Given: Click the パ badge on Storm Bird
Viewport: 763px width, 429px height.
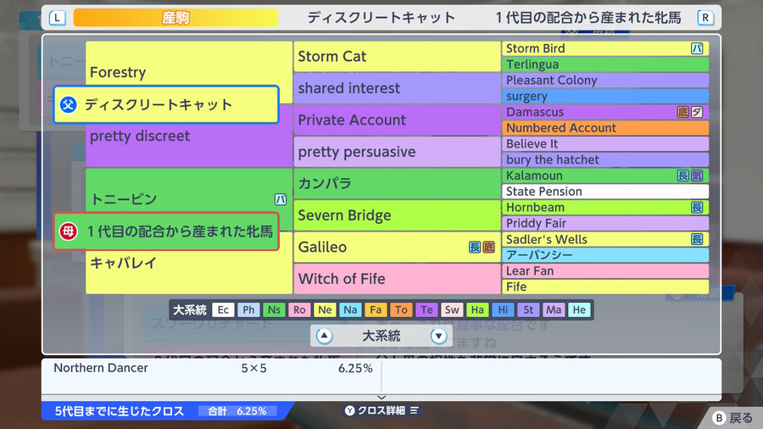Looking at the screenshot, I should pyautogui.click(x=697, y=48).
